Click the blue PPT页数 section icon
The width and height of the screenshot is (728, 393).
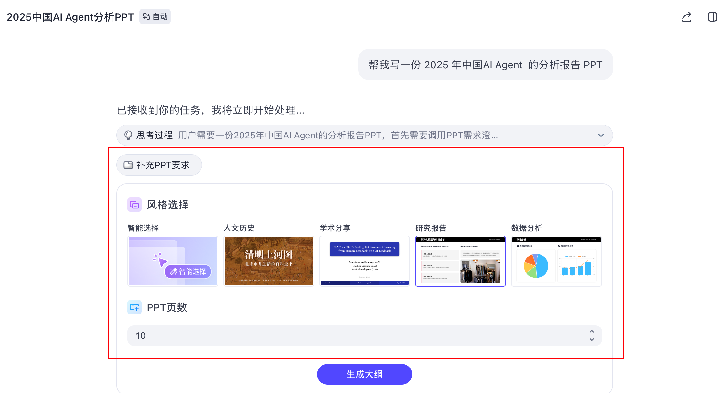point(134,307)
